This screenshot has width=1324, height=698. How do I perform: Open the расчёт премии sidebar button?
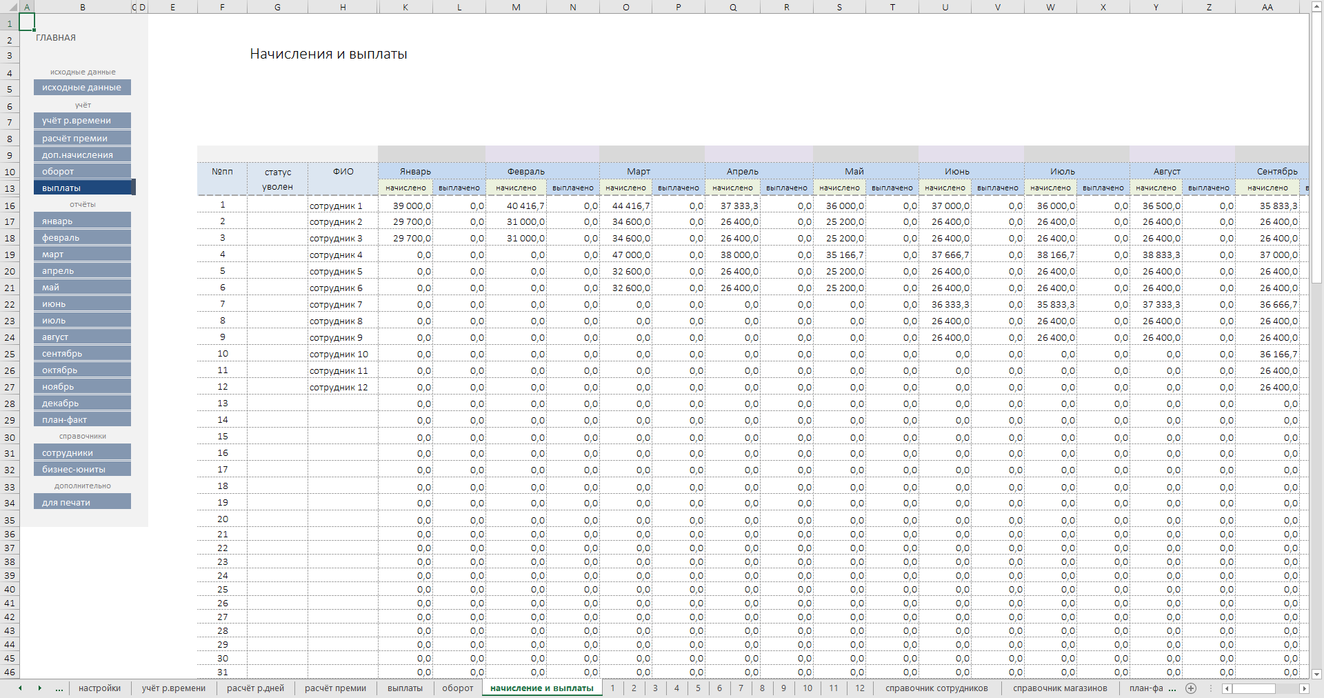[x=82, y=138]
